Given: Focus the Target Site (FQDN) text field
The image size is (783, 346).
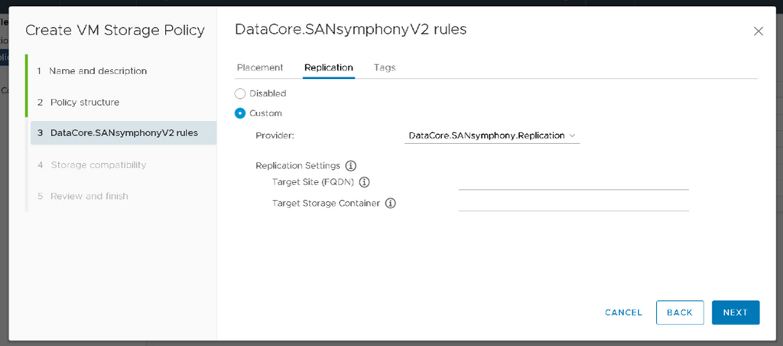Looking at the screenshot, I should pyautogui.click(x=573, y=181).
